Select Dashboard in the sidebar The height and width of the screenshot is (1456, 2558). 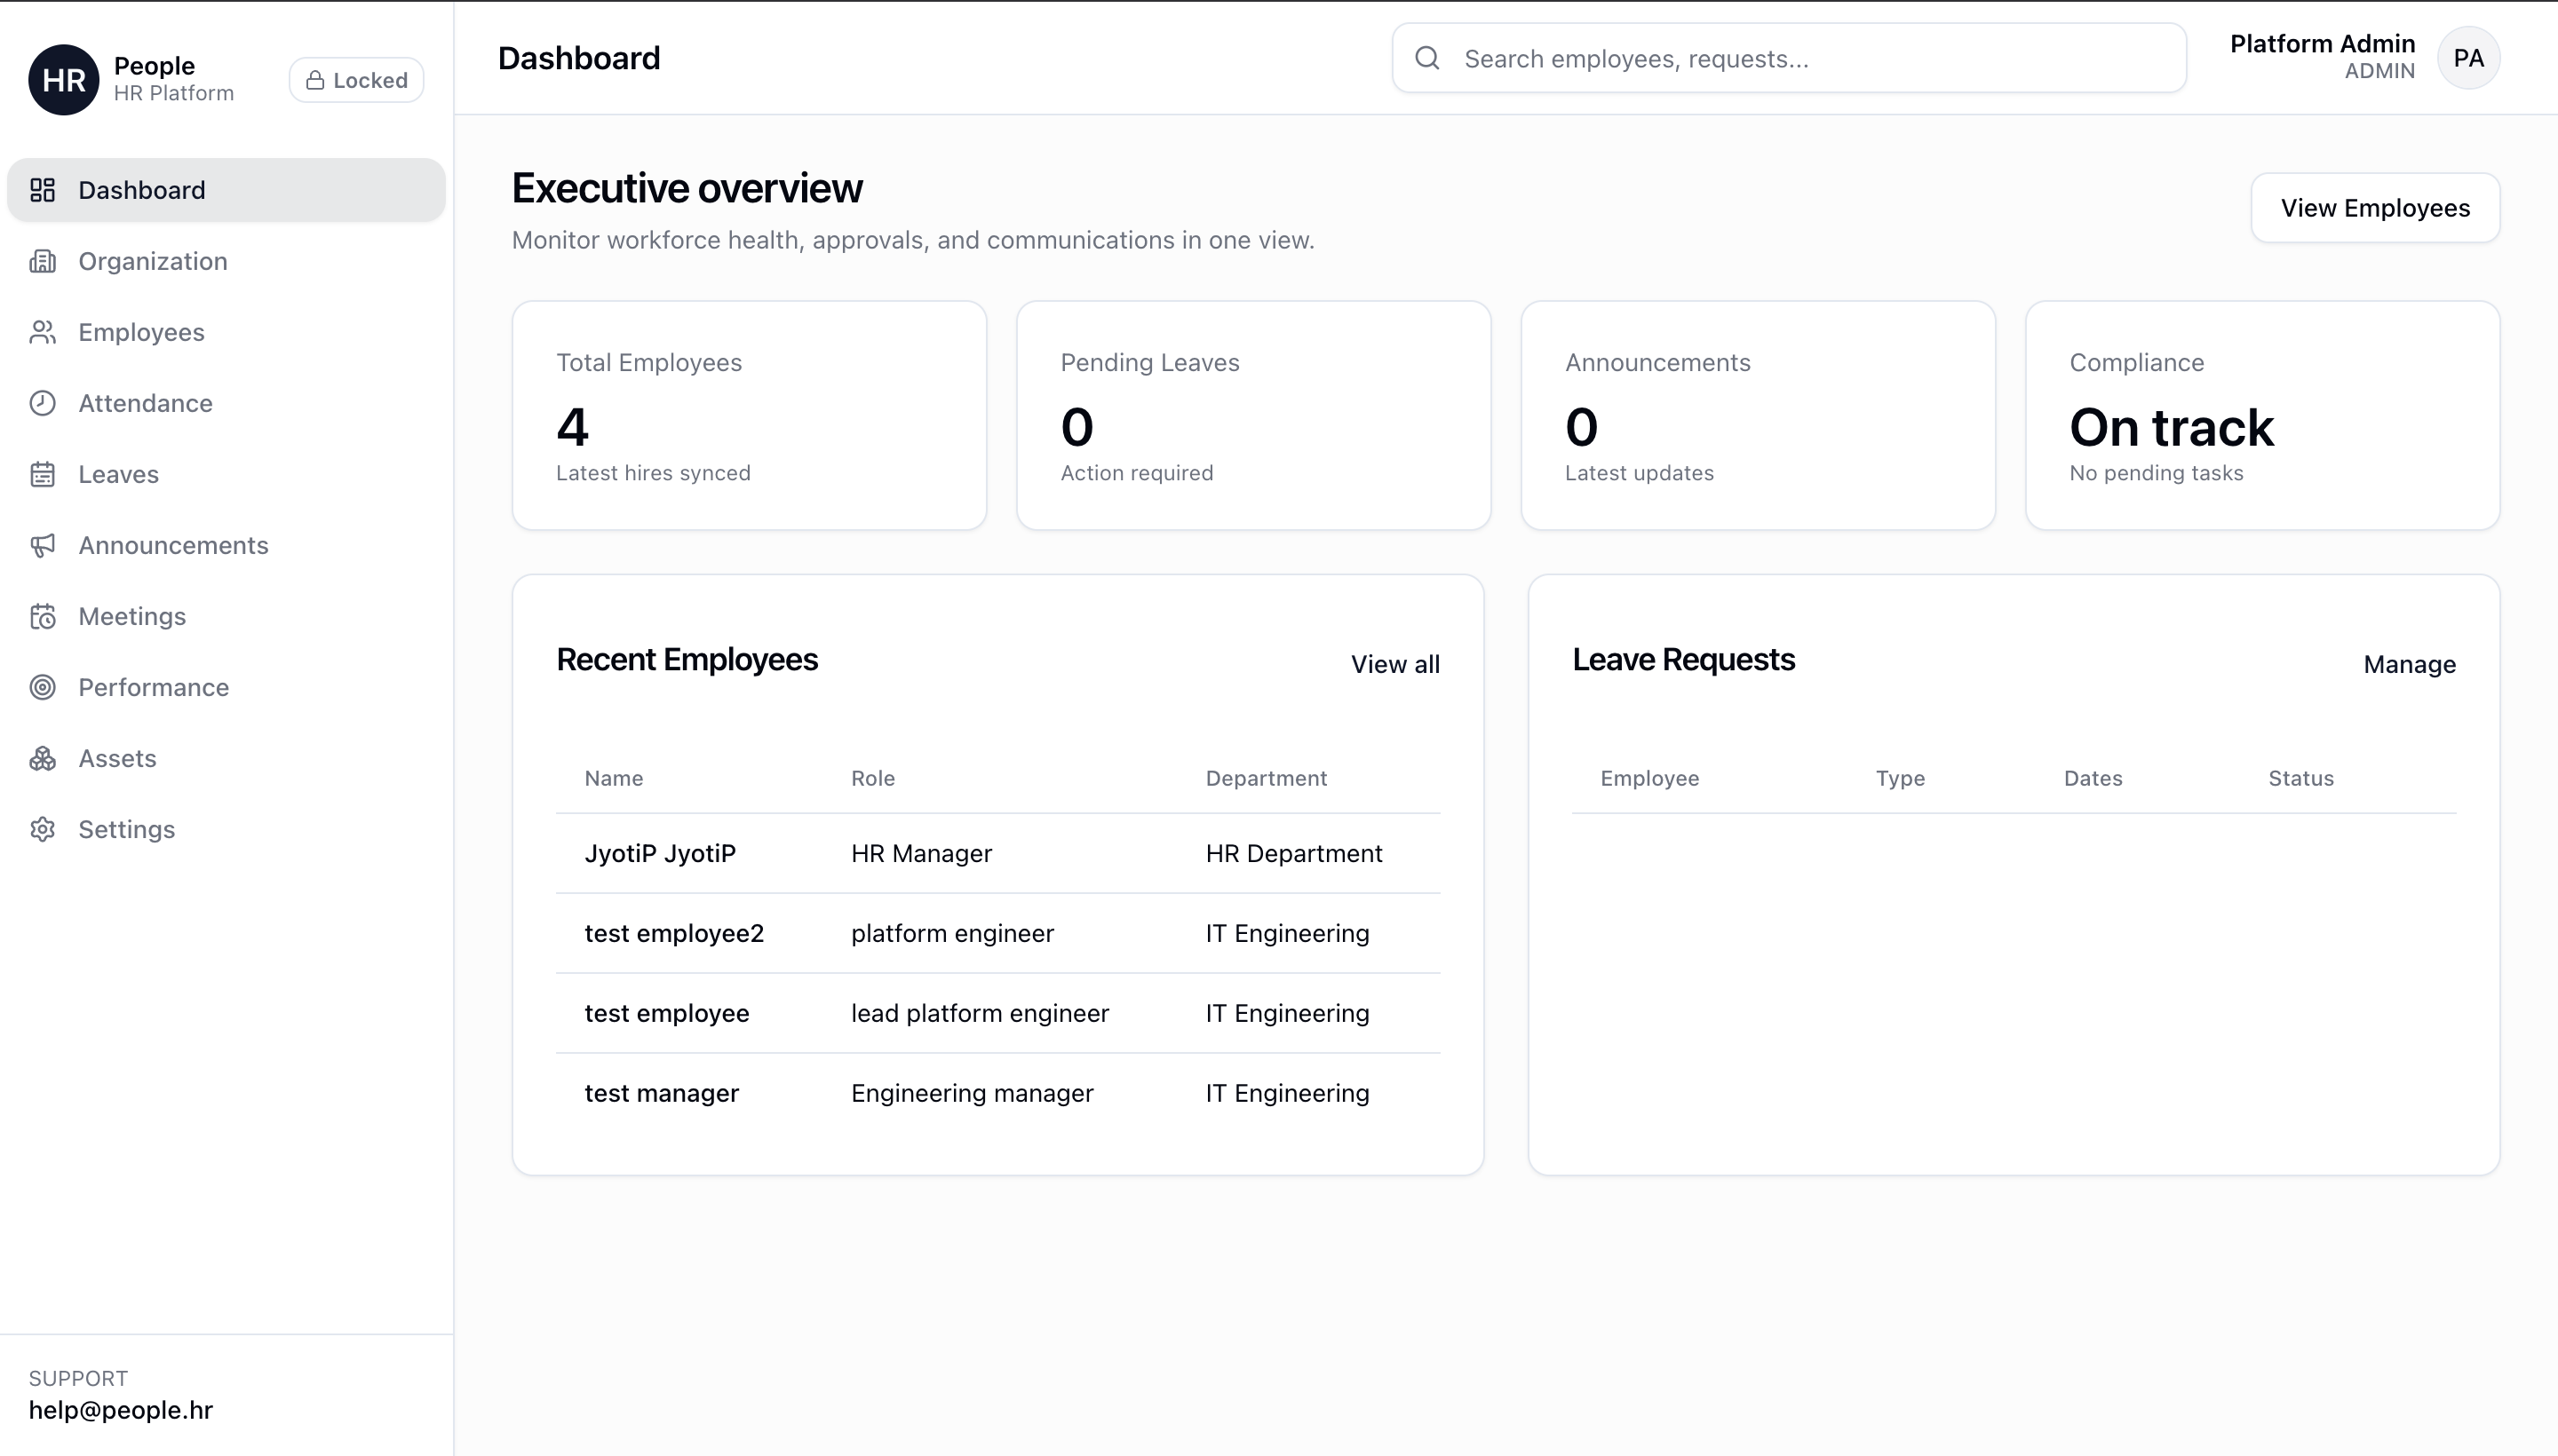(x=141, y=190)
